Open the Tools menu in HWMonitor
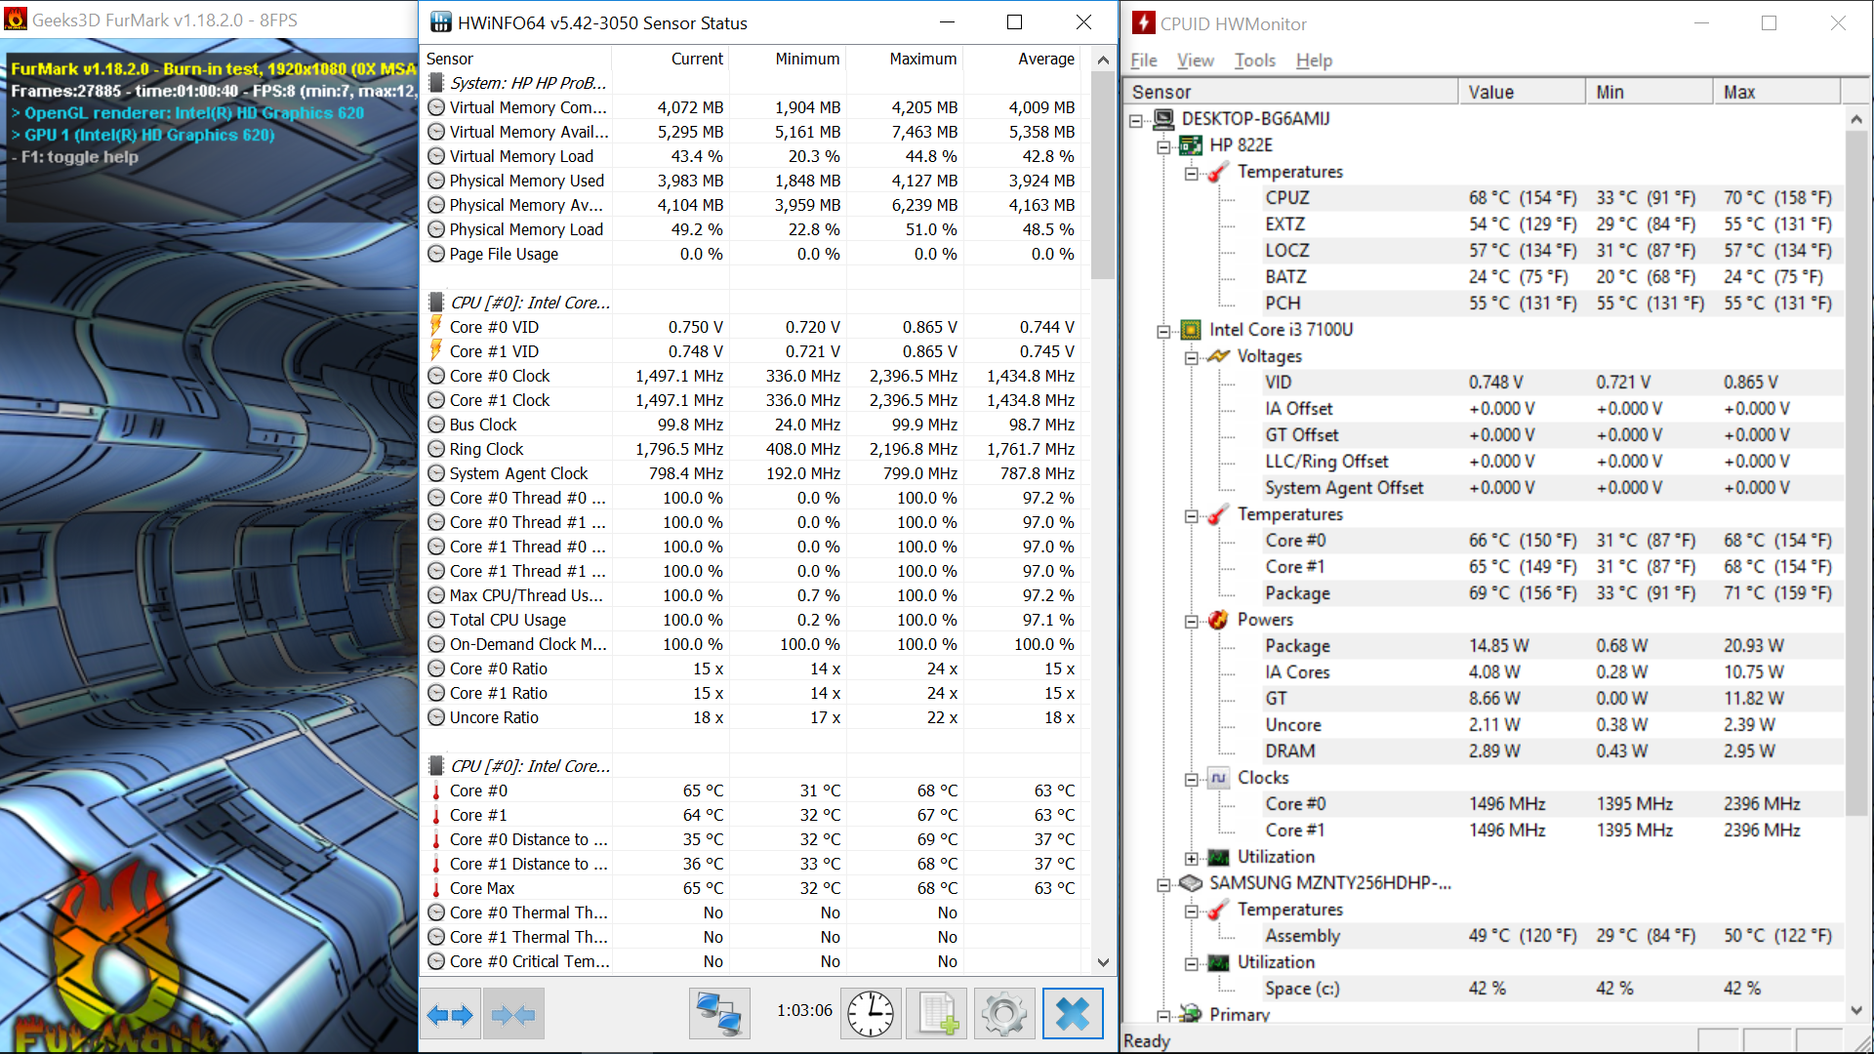Image resolution: width=1874 pixels, height=1054 pixels. [1254, 61]
